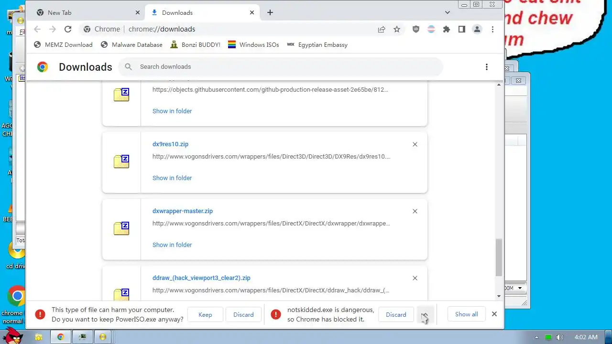The width and height of the screenshot is (612, 344).
Task: Open the Chrome three-dot main menu
Action: [x=492, y=29]
